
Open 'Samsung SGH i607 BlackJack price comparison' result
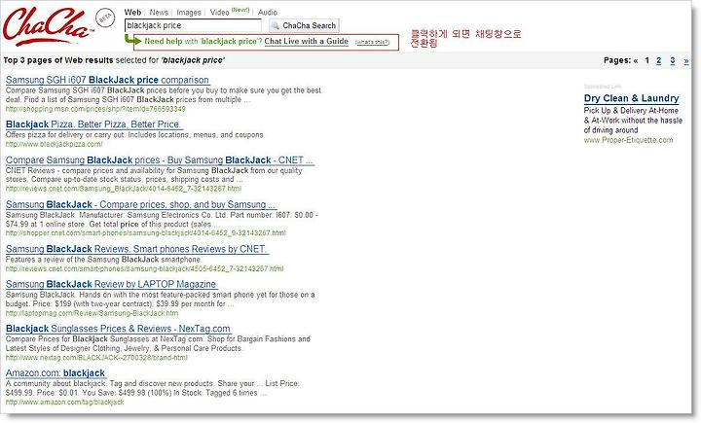click(x=107, y=80)
